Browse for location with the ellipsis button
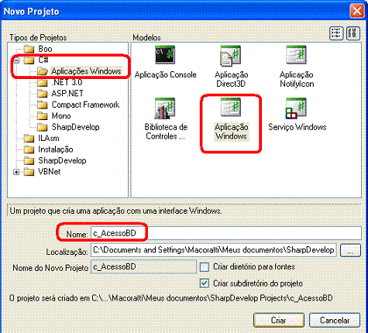This screenshot has height=333, width=368. pyautogui.click(x=350, y=250)
